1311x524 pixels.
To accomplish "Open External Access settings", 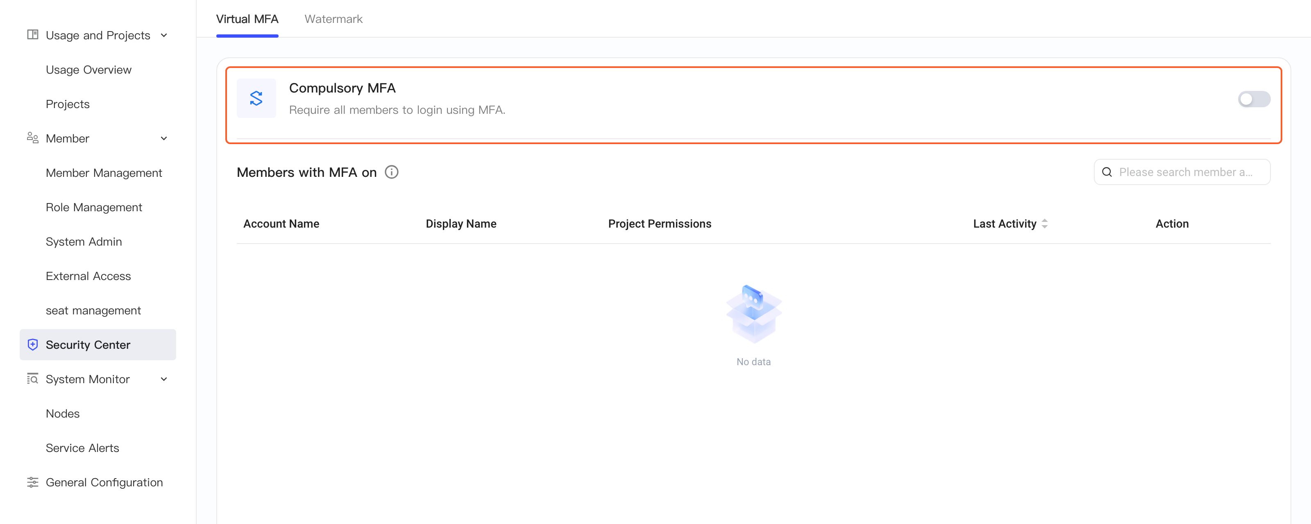I will [x=88, y=276].
